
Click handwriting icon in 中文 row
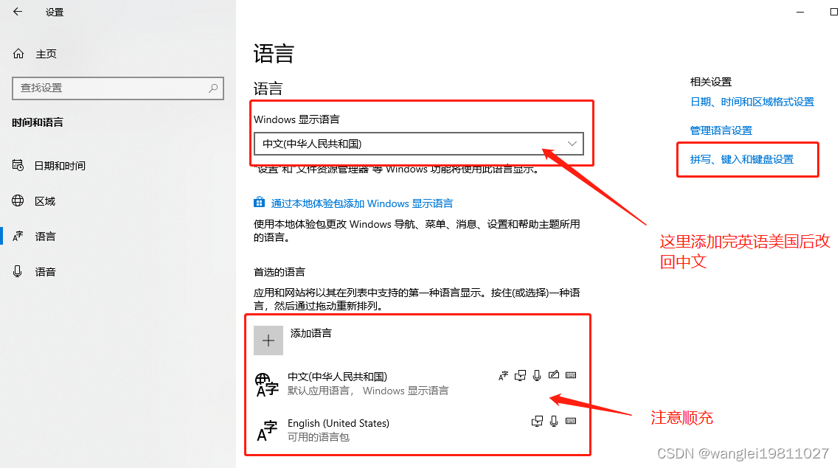tap(554, 375)
